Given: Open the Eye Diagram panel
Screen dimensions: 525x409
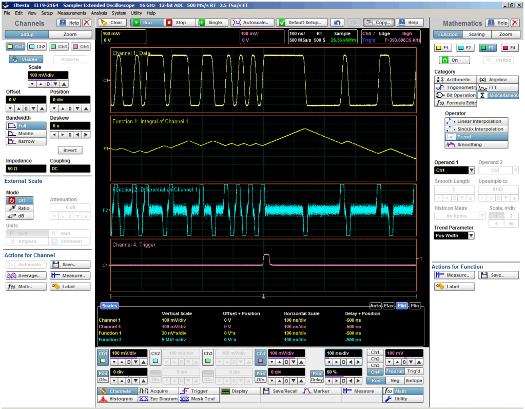Looking at the screenshot, I should pos(158,399).
